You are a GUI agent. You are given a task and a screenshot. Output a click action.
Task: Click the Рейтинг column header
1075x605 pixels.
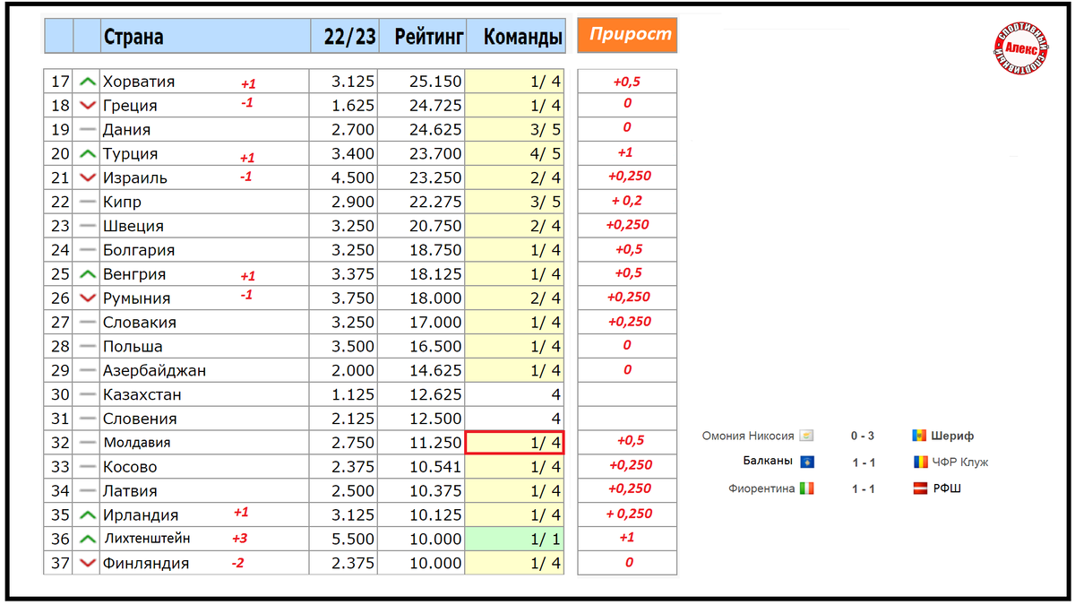pyautogui.click(x=423, y=37)
